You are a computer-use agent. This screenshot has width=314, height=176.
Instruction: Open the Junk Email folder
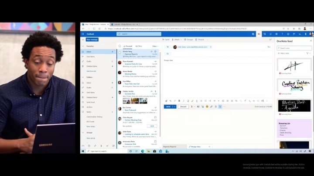point(98,102)
